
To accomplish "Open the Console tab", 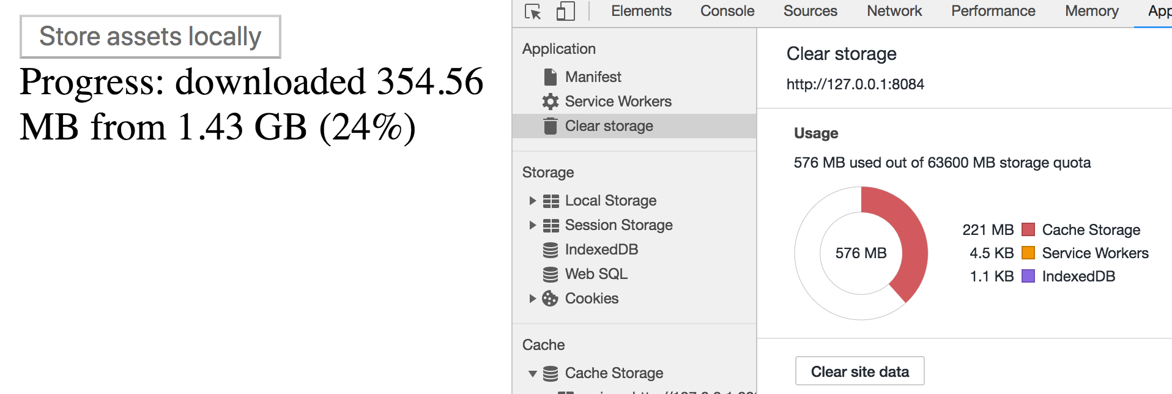I will click(x=727, y=11).
